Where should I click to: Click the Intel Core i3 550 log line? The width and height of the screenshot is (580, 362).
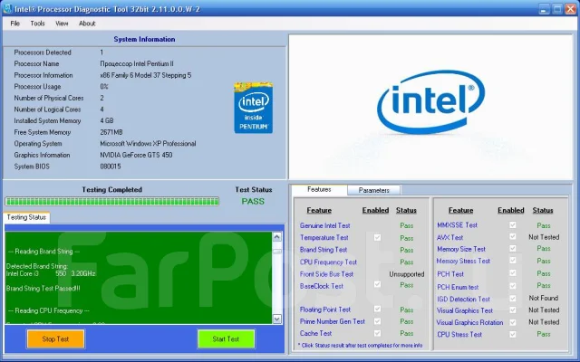tap(51, 273)
